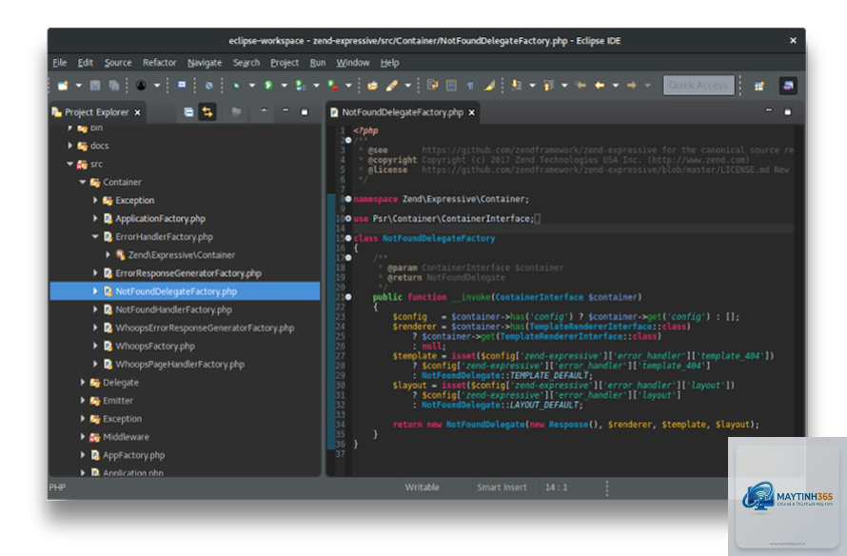The image size is (847, 556).
Task: Click the Back navigation arrow icon
Action: [x=600, y=86]
